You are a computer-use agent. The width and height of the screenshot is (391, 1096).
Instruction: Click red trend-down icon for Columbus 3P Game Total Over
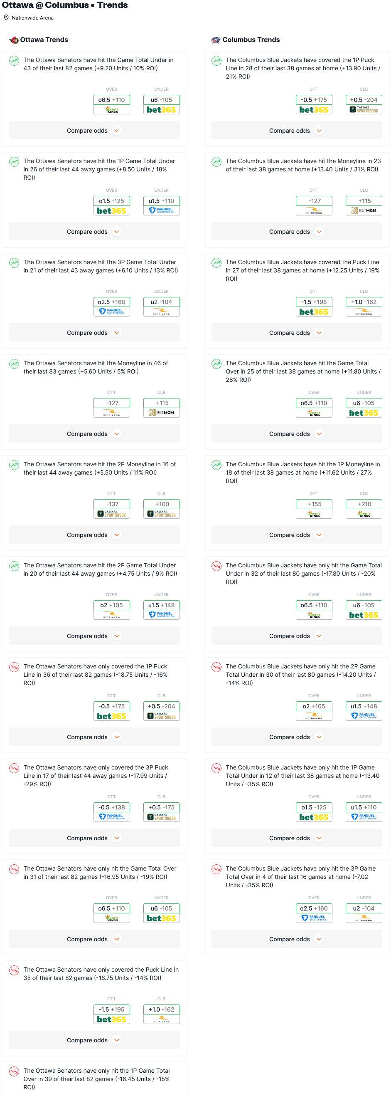coord(216,869)
